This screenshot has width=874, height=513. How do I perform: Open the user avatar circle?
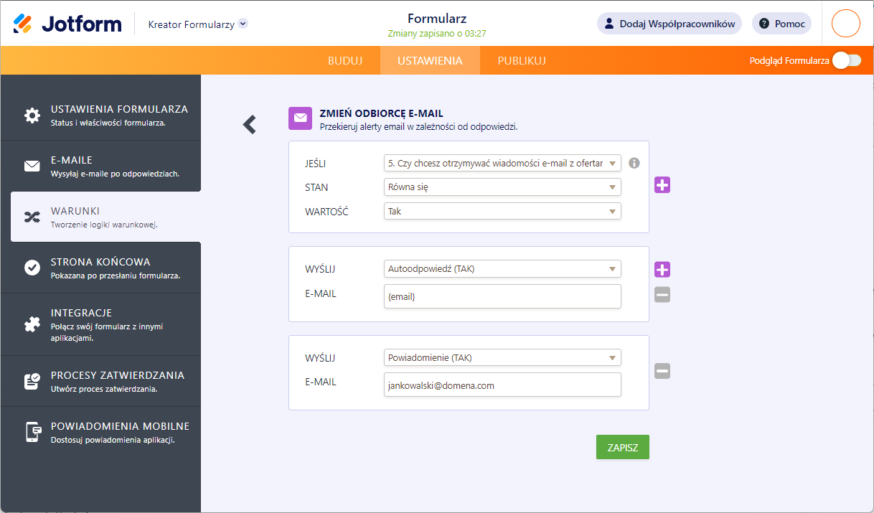coord(845,24)
